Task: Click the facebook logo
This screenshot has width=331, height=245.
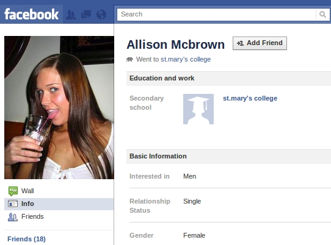Action: [x=32, y=15]
